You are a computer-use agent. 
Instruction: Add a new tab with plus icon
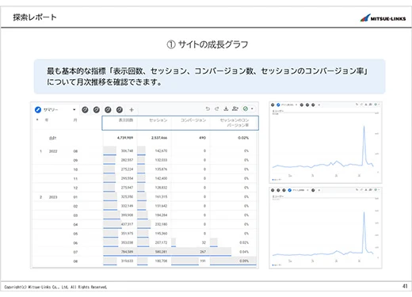(132, 109)
